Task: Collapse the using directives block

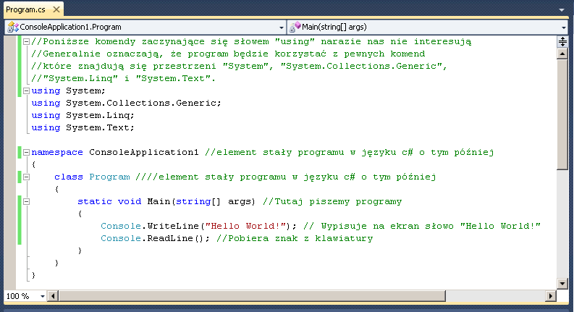Action: click(26, 90)
